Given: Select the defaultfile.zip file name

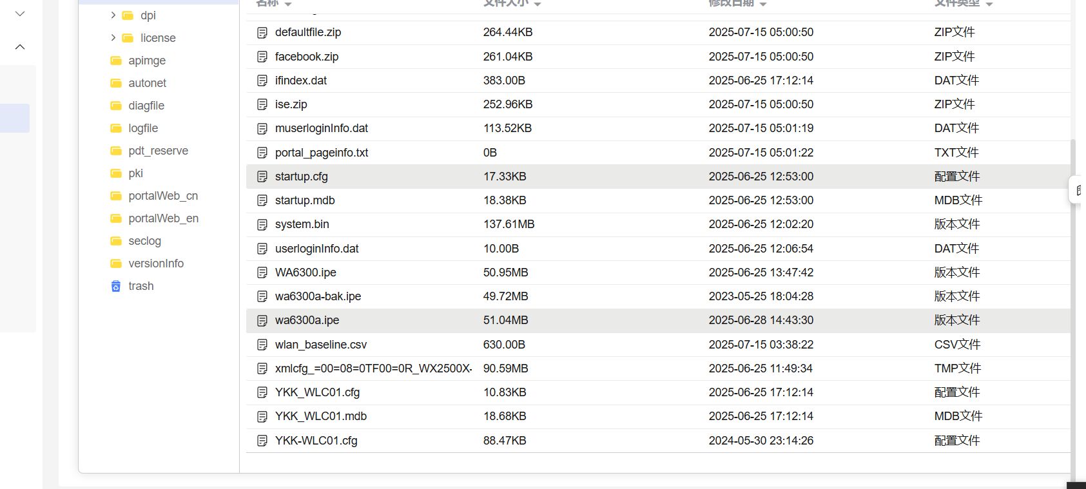Looking at the screenshot, I should point(308,32).
